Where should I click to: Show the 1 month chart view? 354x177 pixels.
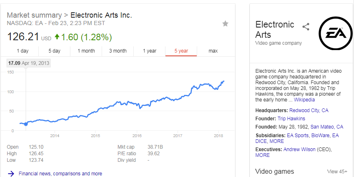pyautogui.click(x=86, y=51)
